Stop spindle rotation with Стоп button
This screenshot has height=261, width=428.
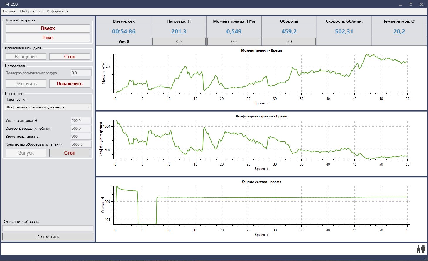(70, 57)
